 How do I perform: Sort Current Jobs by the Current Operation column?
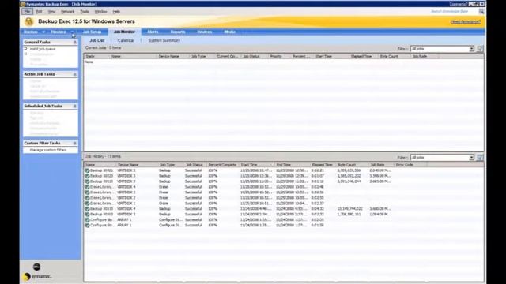pyautogui.click(x=228, y=56)
